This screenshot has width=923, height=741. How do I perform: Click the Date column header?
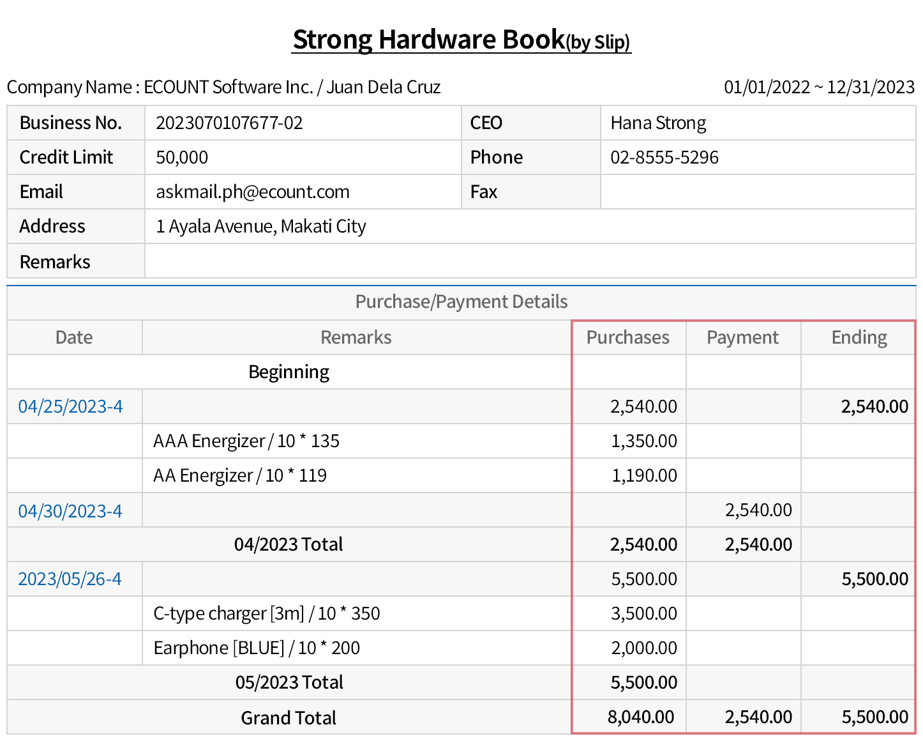coord(74,338)
